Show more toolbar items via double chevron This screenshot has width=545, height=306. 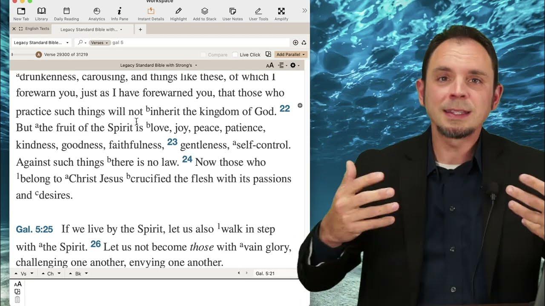[304, 11]
